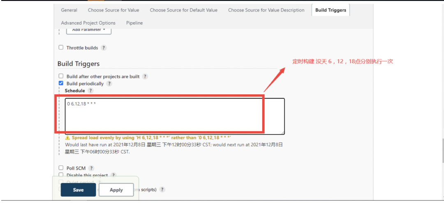The height and width of the screenshot is (203, 444).
Task: Enable the Poll SCM checkbox
Action: point(61,168)
